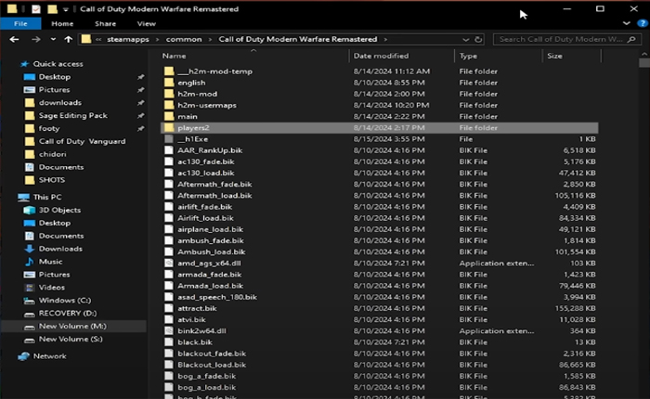This screenshot has height=399, width=650.
Task: Expand the chevron after common breadcrumb
Action: tap(210, 39)
